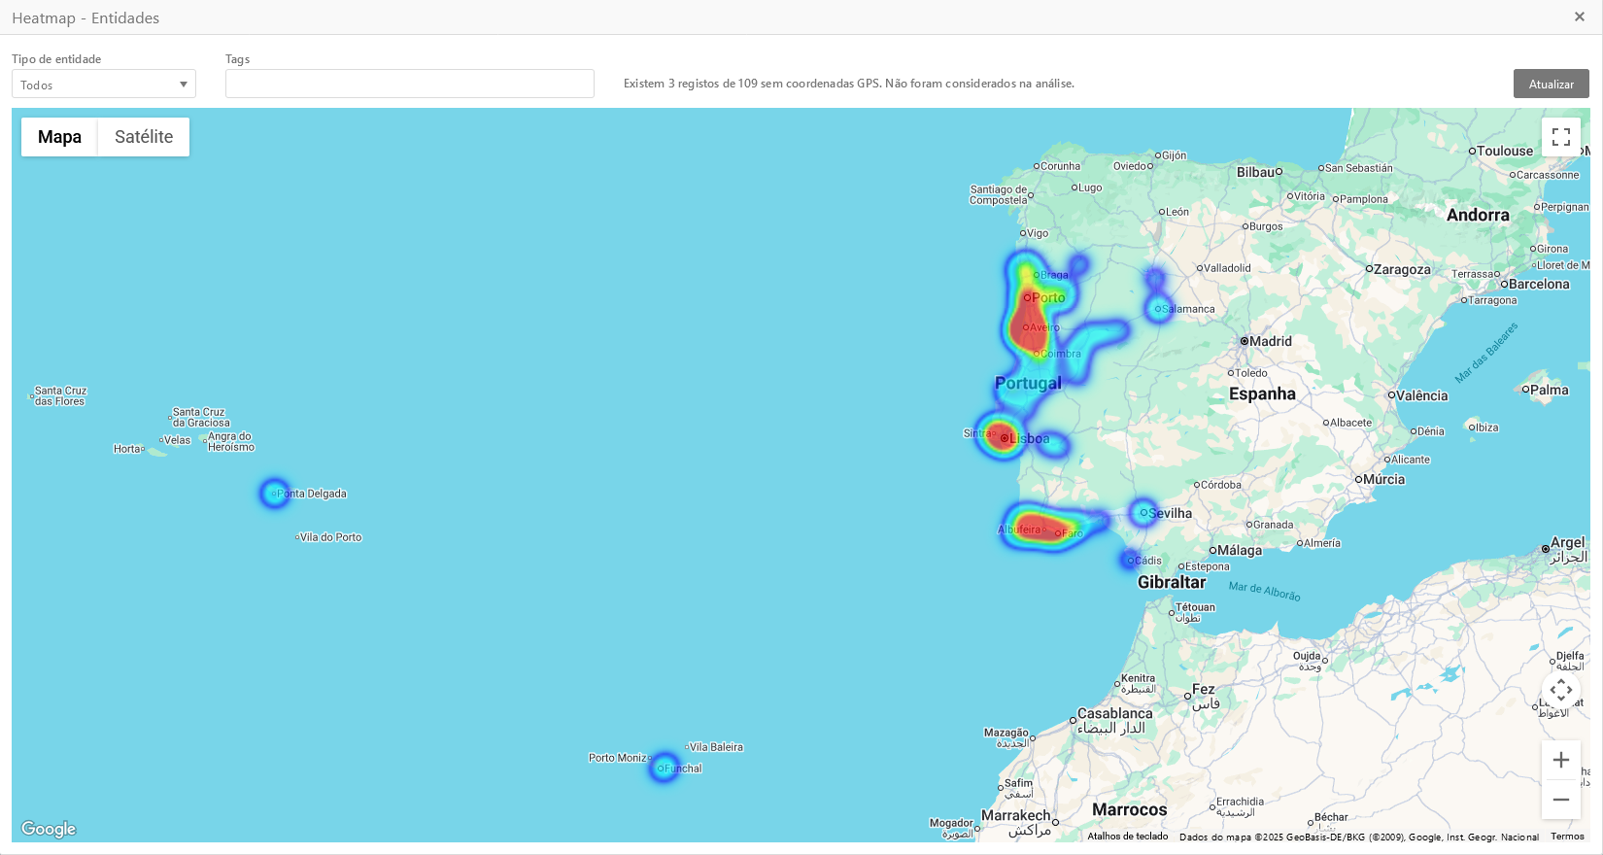1603x855 pixels.
Task: Open the Tipo de entidade dropdown
Action: 104,85
